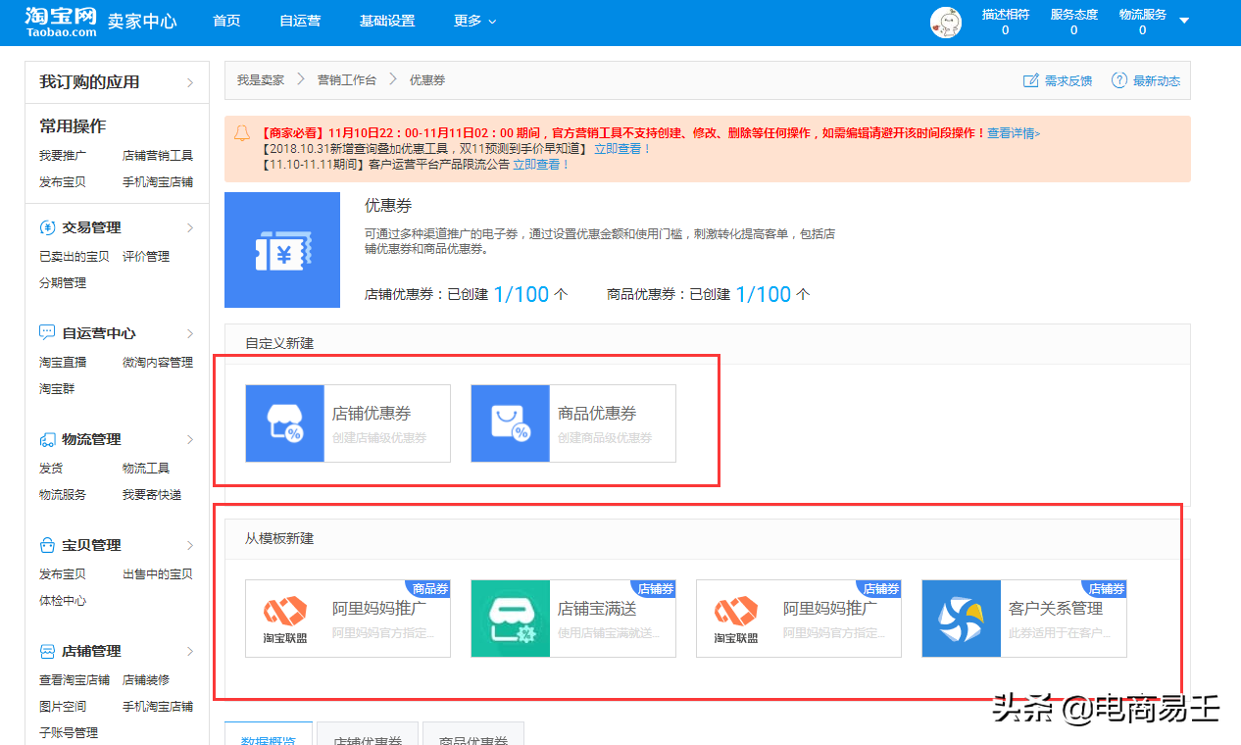This screenshot has height=745, width=1241.
Task: Click the 需求反馈 edit icon
Action: tap(1030, 80)
